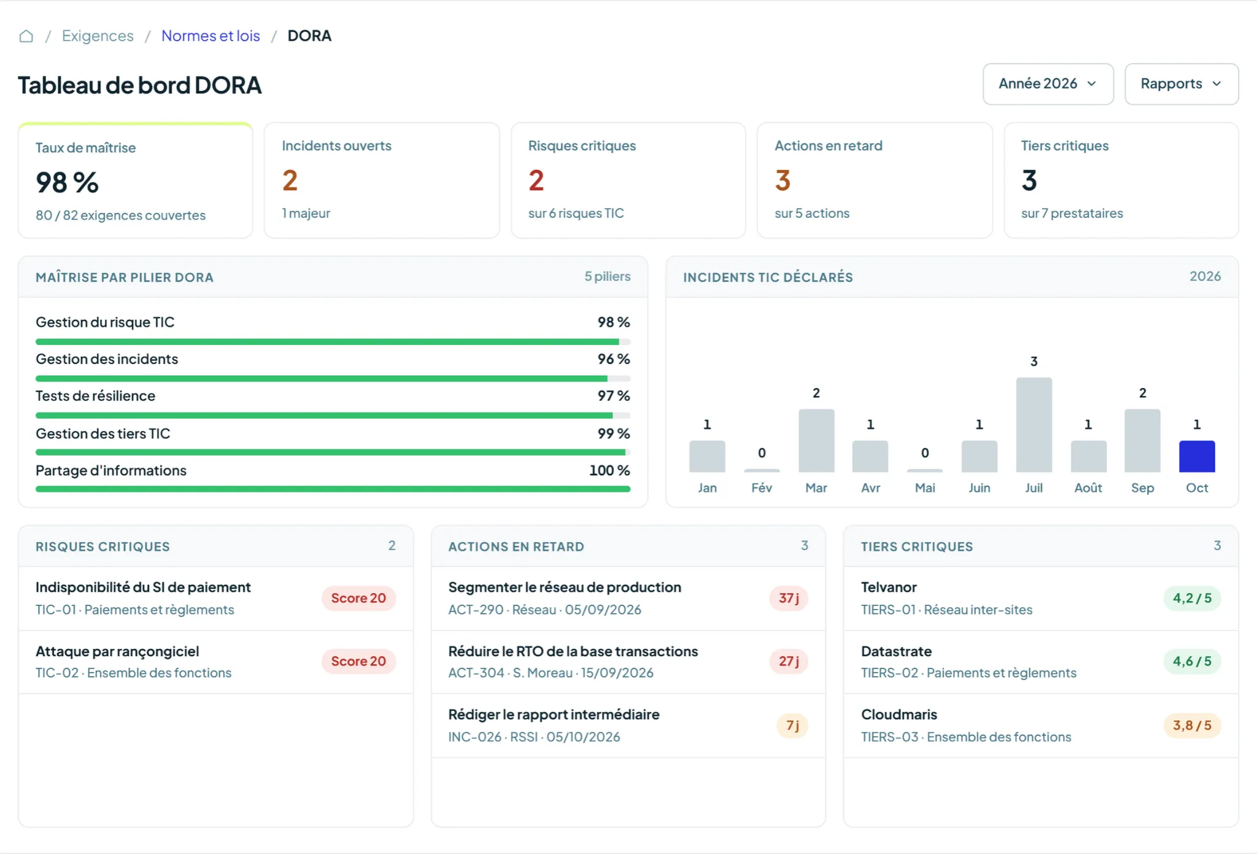Select the Tests de résilience row
Viewport: 1257px width, 854px height.
click(x=333, y=404)
